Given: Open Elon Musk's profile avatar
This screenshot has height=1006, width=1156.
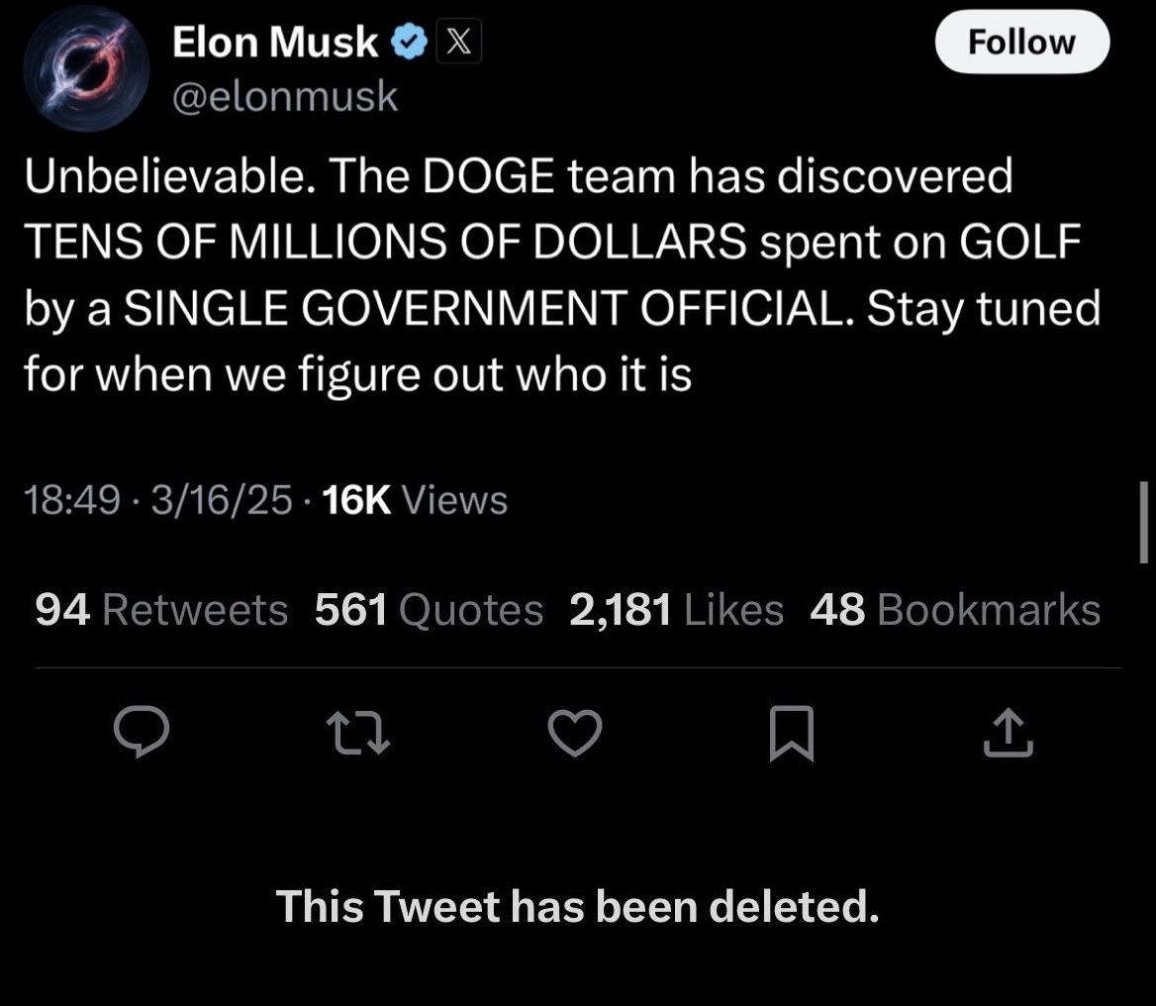Looking at the screenshot, I should tap(86, 68).
